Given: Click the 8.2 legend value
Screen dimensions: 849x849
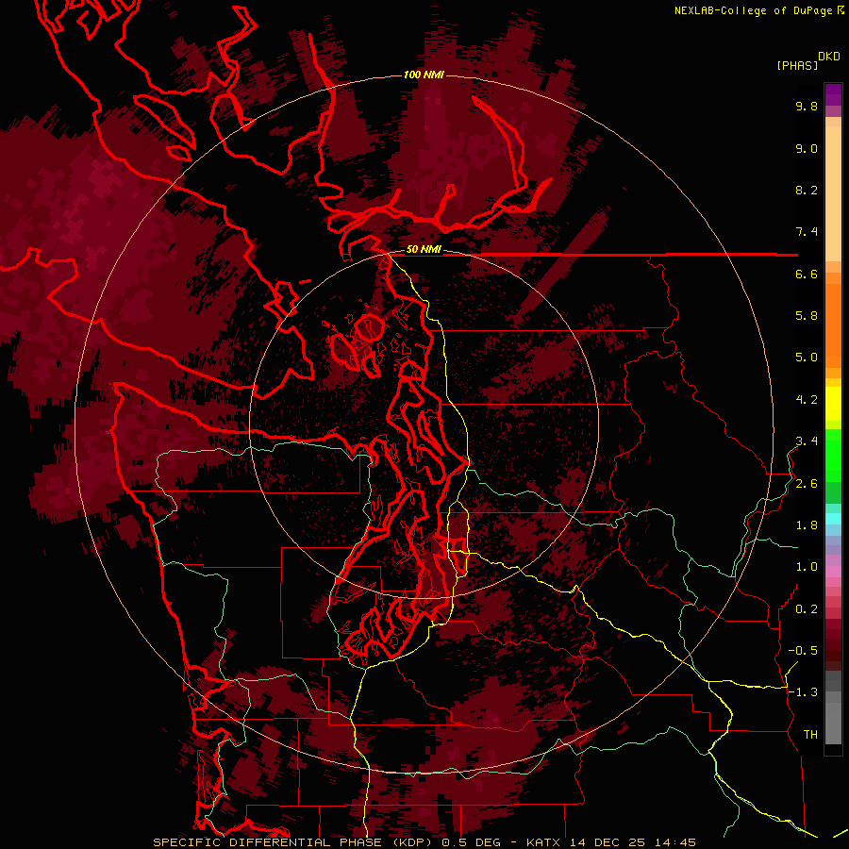Looking at the screenshot, I should click(x=807, y=190).
